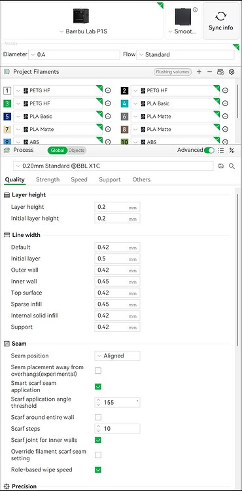Image resolution: width=242 pixels, height=491 pixels.
Task: Open filament 1 PETG HF dropdown
Action: point(58,91)
